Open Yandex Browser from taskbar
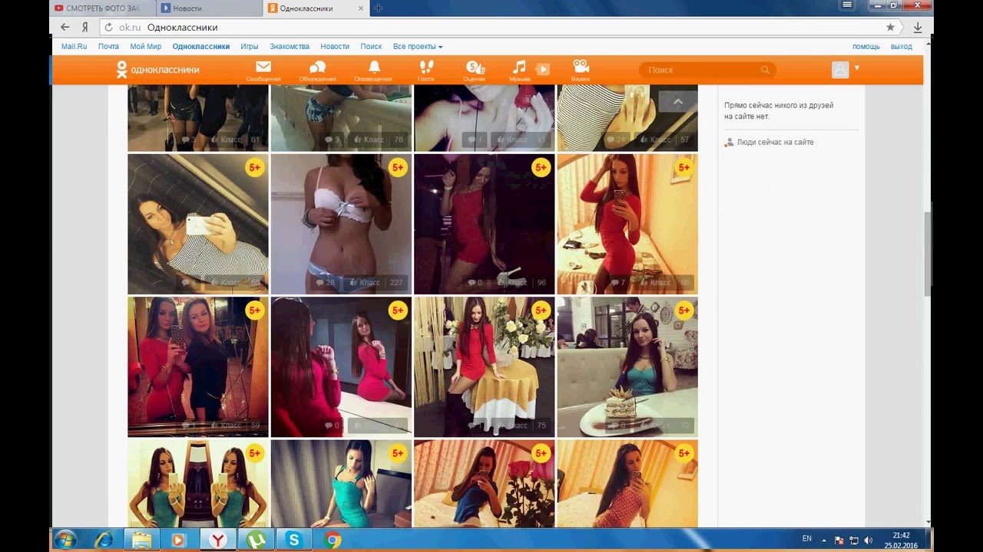The height and width of the screenshot is (552, 983). 217,540
